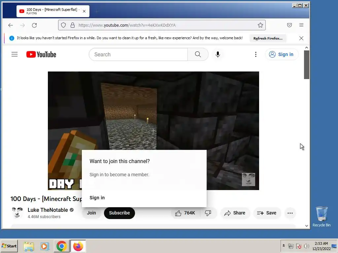Click scrollbar down arrow

point(307,226)
